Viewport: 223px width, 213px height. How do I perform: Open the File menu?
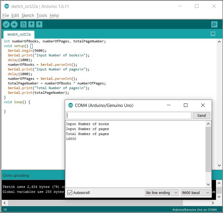tap(6, 15)
